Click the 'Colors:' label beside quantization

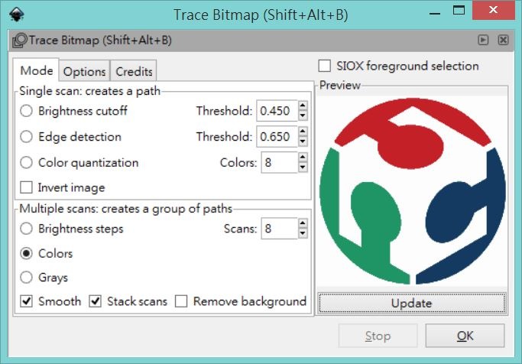tap(238, 163)
